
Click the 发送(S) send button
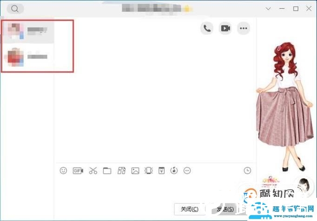[225, 209]
